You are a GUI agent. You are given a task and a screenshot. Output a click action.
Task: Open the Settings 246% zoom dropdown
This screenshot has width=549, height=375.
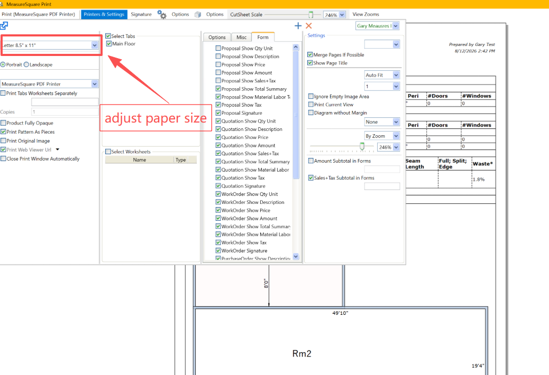click(396, 147)
